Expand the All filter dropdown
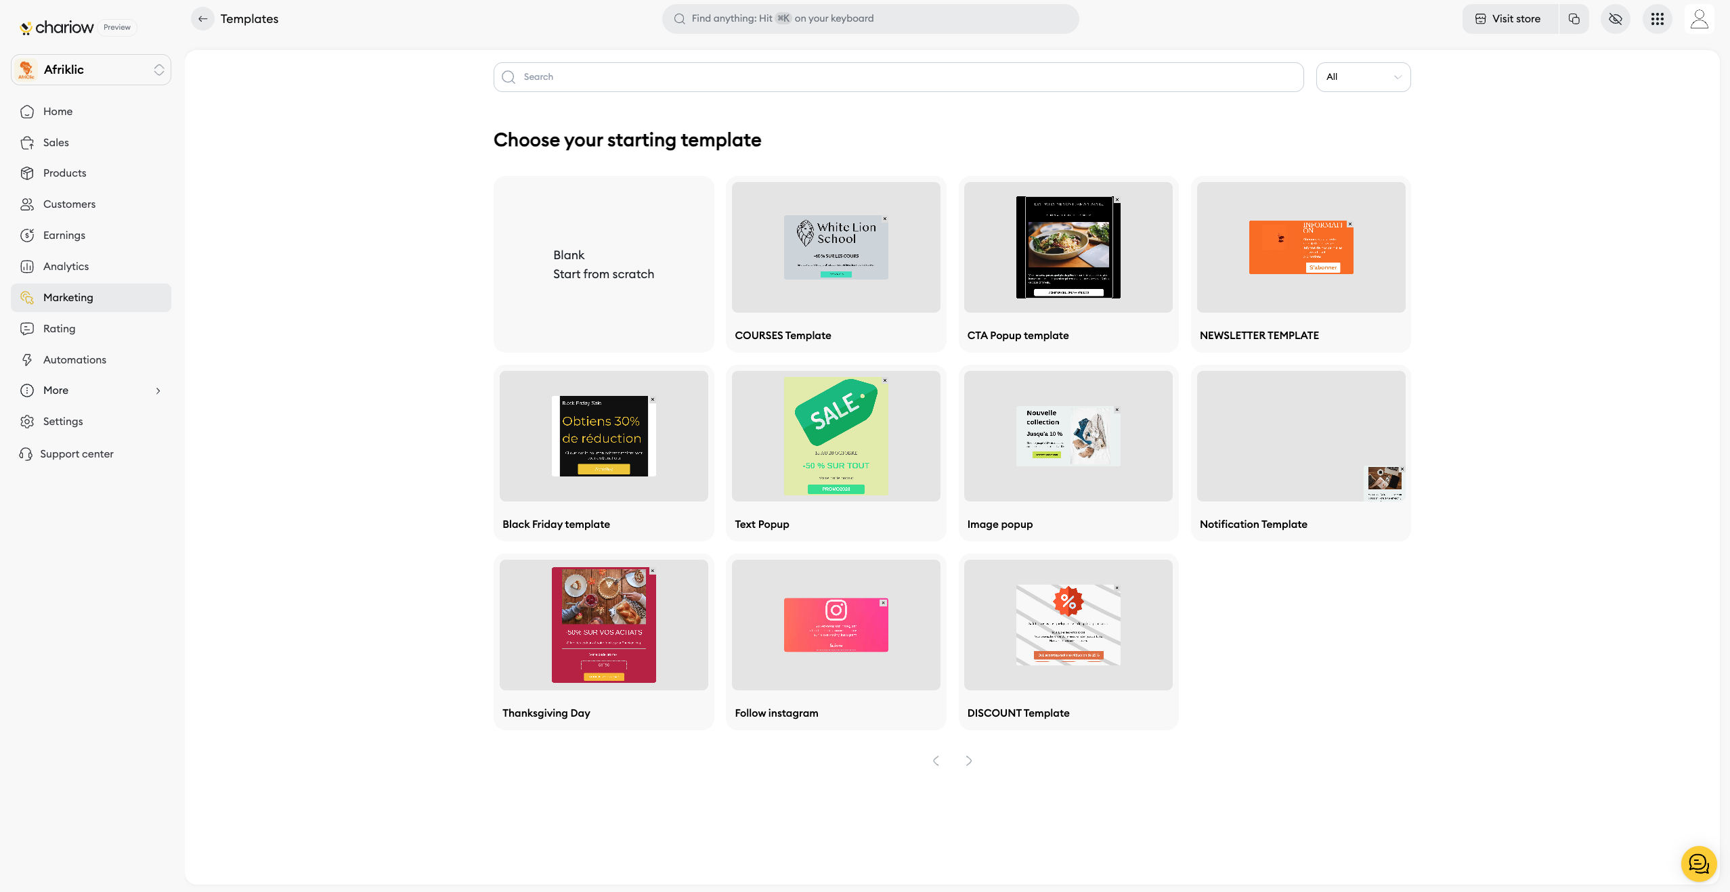The height and width of the screenshot is (892, 1730). coord(1362,77)
